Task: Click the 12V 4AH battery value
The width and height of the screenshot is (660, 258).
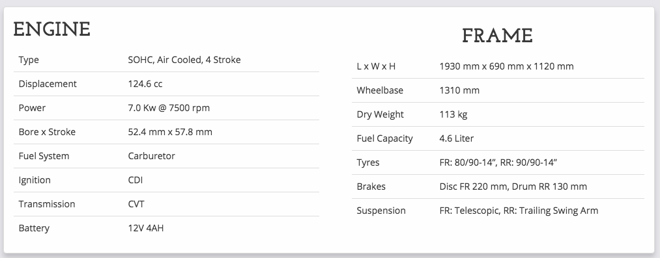Action: [146, 228]
